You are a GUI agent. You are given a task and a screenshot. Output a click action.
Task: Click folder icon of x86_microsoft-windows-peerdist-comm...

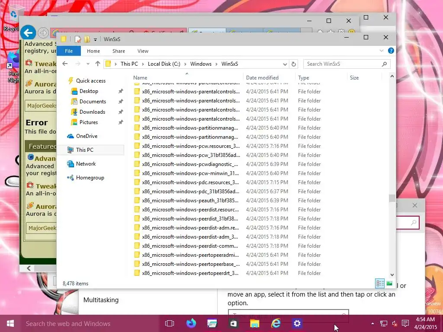click(137, 246)
